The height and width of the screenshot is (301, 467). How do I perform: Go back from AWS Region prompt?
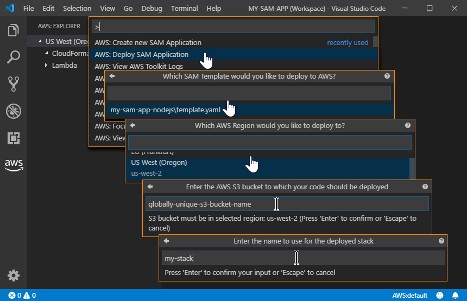(133, 125)
